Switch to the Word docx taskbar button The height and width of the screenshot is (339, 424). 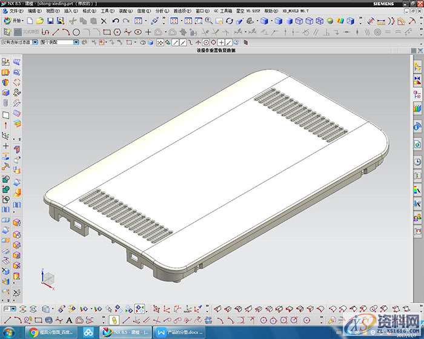click(x=179, y=332)
